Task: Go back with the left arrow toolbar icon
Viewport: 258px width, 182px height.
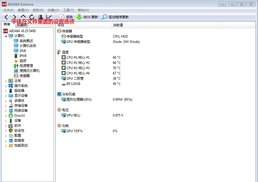Action: pos(6,17)
